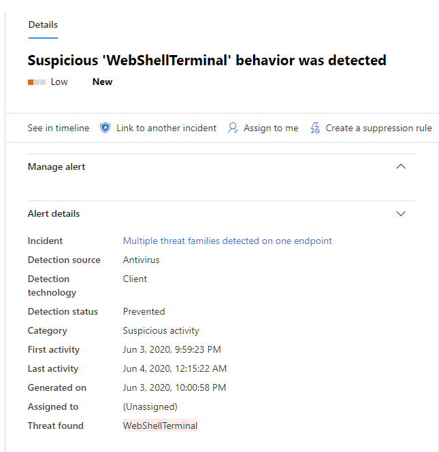
Task: Select the Link to another incident text
Action: pos(166,128)
